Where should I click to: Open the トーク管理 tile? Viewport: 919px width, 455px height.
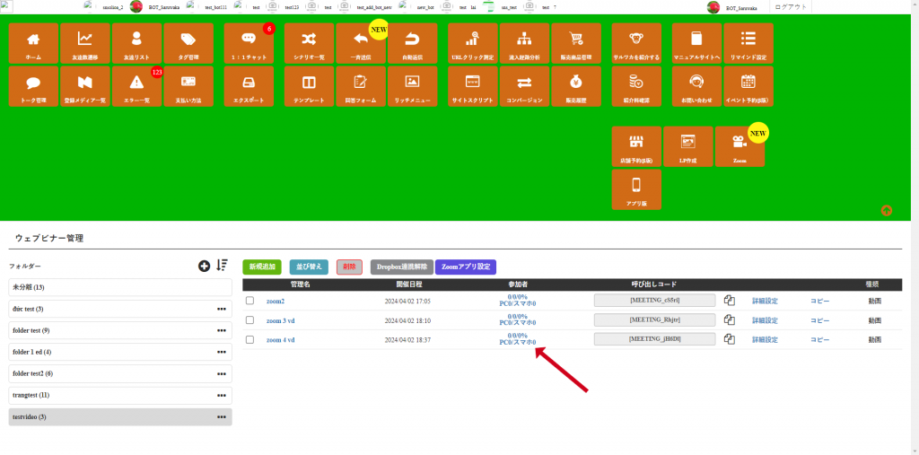[x=33, y=86]
